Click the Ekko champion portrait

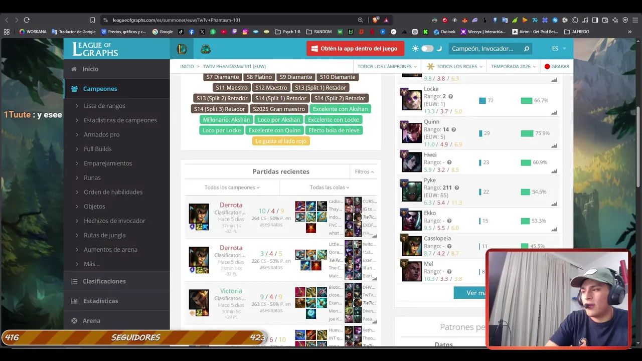[411, 220]
